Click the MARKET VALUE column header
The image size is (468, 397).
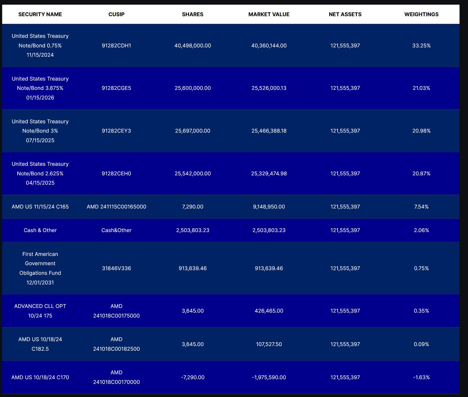[269, 14]
